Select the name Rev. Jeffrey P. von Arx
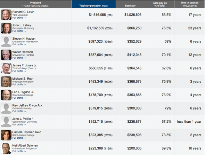The width and height of the screenshot is (205, 155). tap(27, 105)
